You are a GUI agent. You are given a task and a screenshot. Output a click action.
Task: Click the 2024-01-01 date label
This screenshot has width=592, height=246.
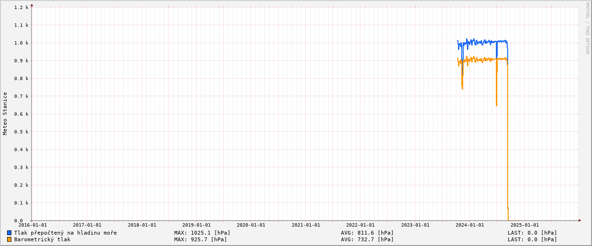click(469, 225)
